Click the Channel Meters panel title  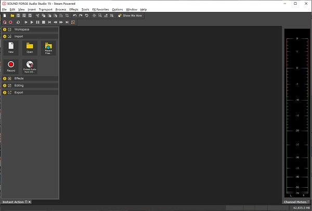[x=295, y=202]
